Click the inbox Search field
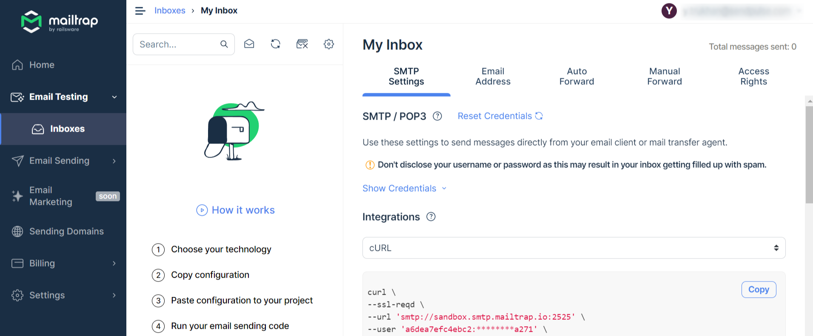The height and width of the screenshot is (336, 813). (x=178, y=44)
